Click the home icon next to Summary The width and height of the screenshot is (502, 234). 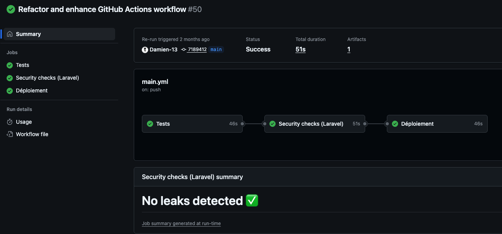coord(10,34)
